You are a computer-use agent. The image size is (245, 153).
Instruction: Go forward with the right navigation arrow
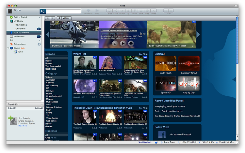point(53,18)
